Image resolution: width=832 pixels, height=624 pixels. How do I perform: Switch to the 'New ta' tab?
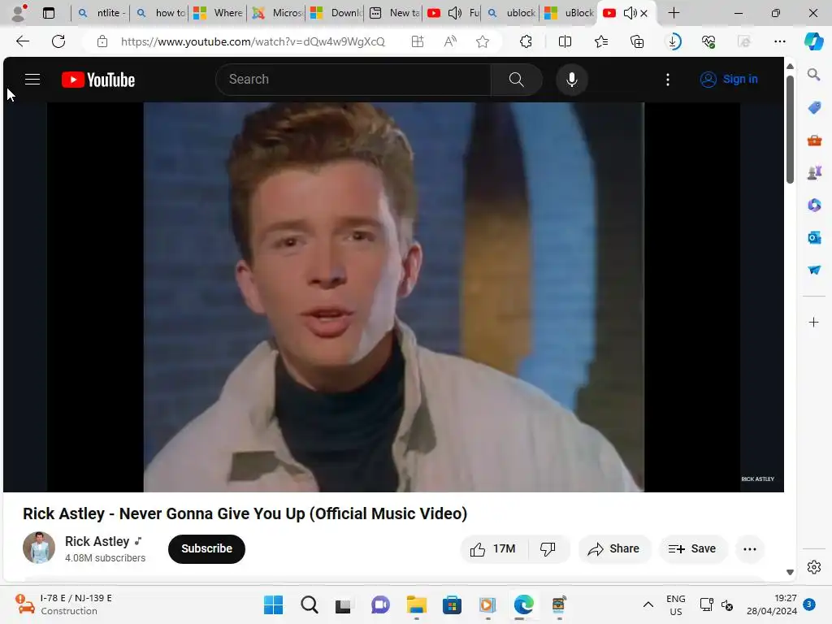393,13
